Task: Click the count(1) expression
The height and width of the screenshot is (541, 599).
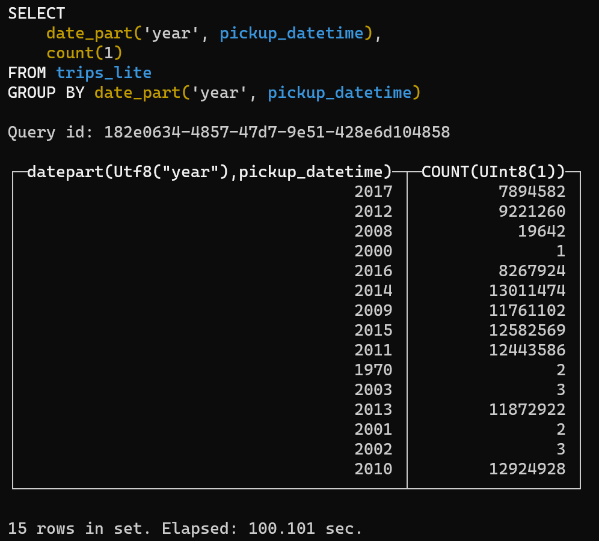Action: tap(84, 53)
